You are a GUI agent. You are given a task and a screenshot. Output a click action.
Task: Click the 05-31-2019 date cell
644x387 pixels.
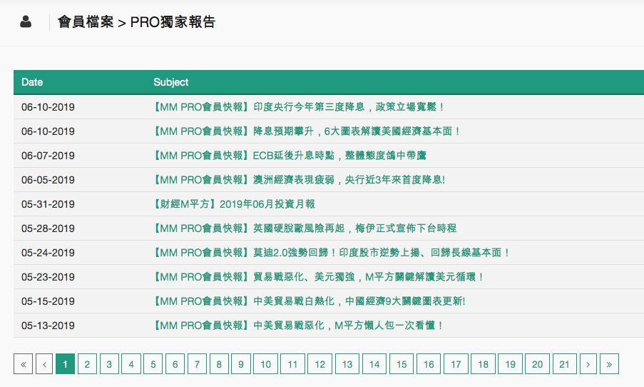[x=48, y=204]
